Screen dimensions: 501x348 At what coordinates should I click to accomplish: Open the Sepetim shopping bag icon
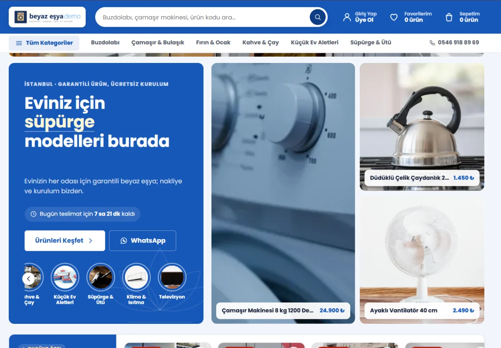click(x=449, y=17)
